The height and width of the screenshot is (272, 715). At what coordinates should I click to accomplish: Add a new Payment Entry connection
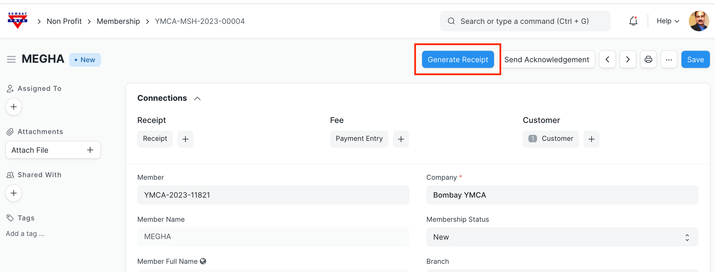(x=401, y=139)
